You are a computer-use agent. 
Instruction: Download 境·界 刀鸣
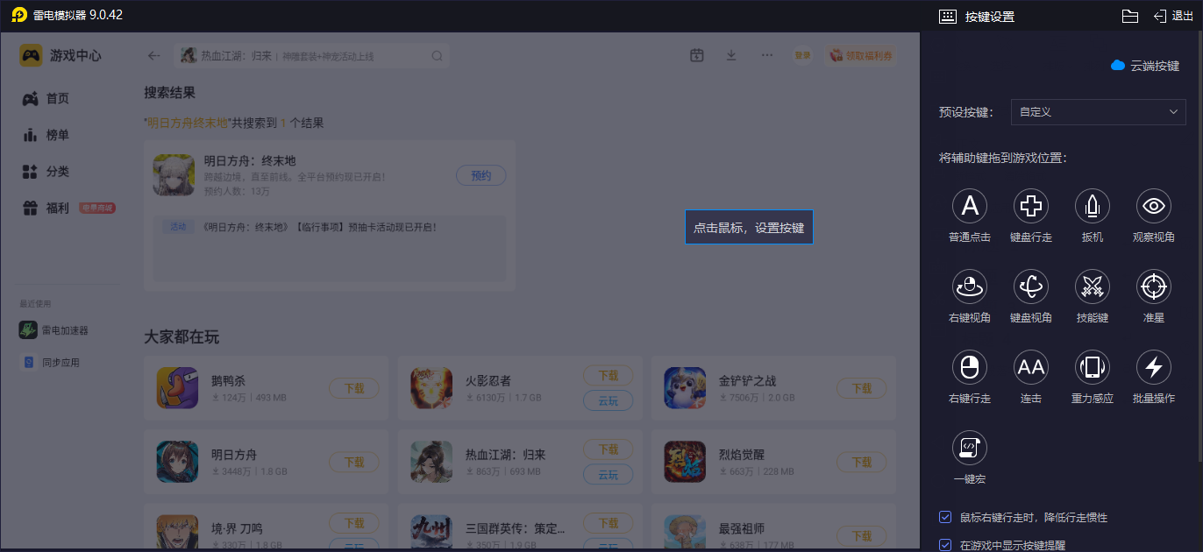[x=354, y=523]
